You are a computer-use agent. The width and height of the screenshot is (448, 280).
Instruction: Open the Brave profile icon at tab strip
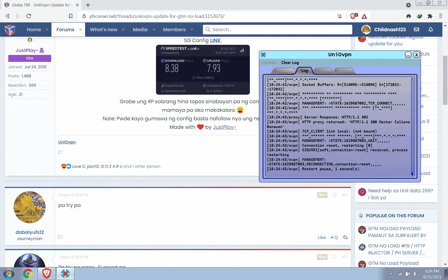[x=409, y=5]
